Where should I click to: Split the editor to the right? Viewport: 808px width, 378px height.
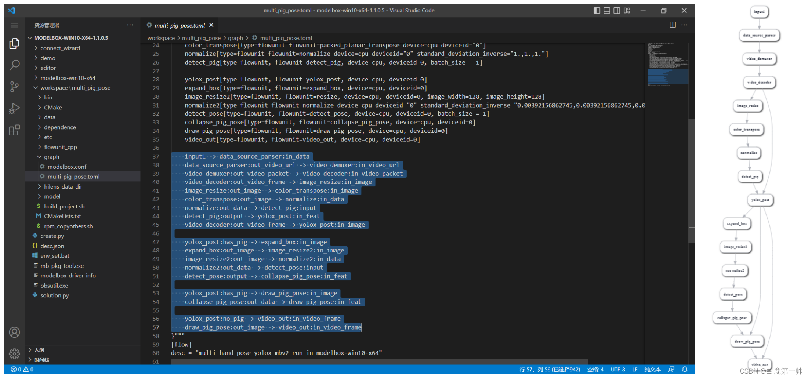click(673, 25)
